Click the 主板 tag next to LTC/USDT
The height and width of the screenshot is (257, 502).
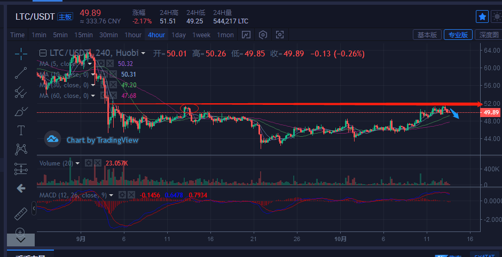click(65, 17)
